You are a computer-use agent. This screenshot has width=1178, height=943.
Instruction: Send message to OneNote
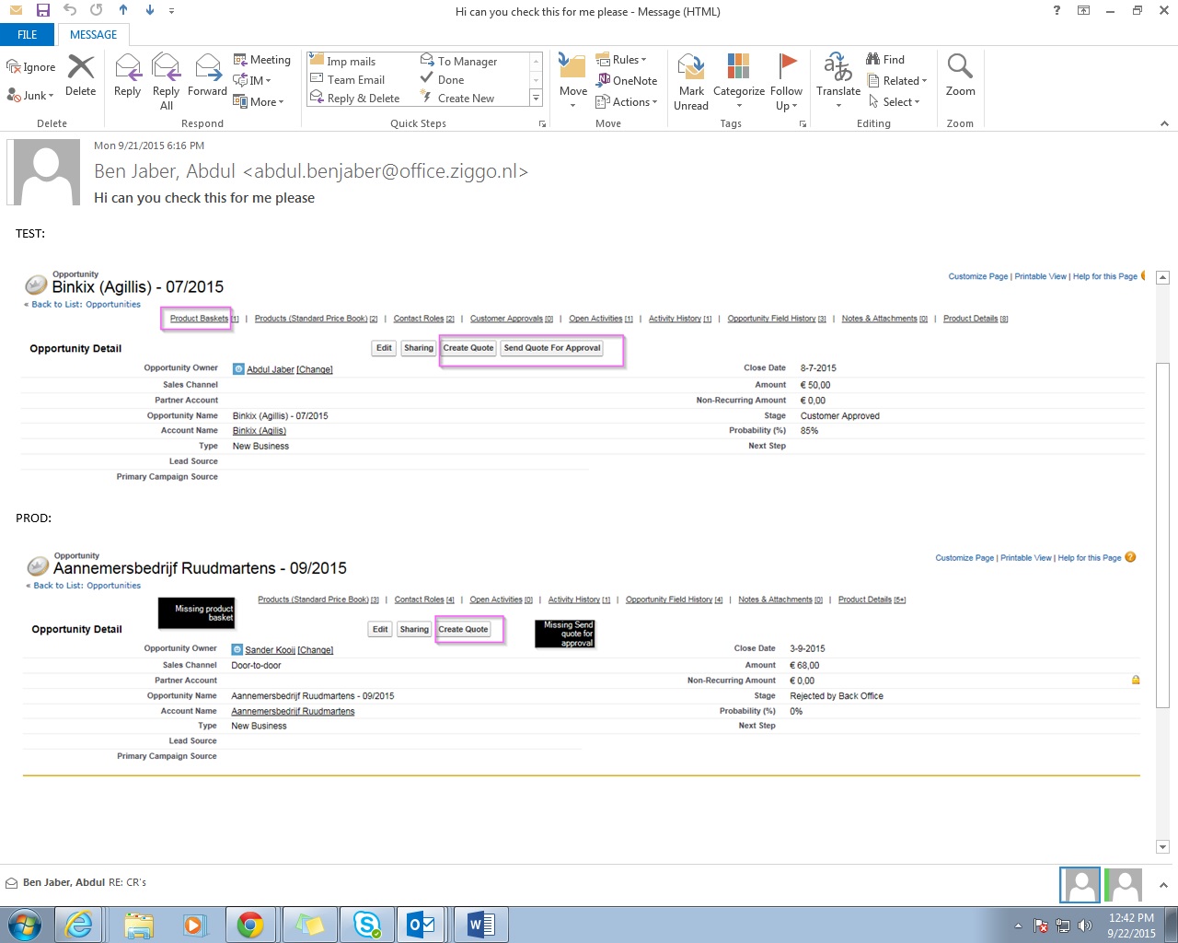coord(627,81)
